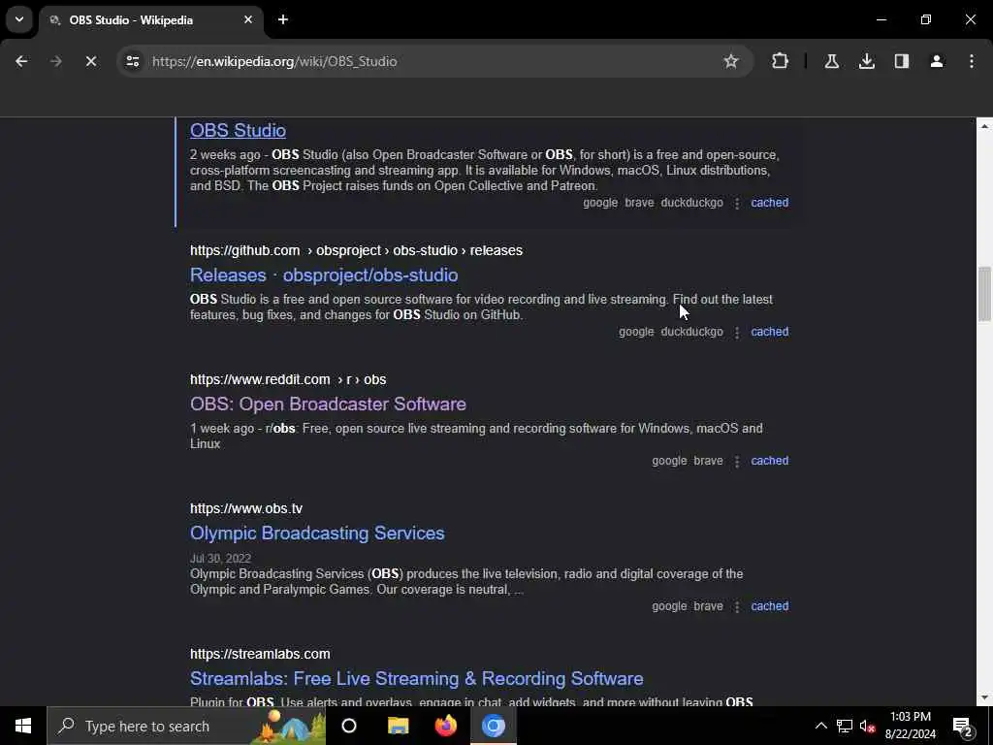Click google source on GitHub releases result
The height and width of the screenshot is (745, 993).
pos(636,332)
